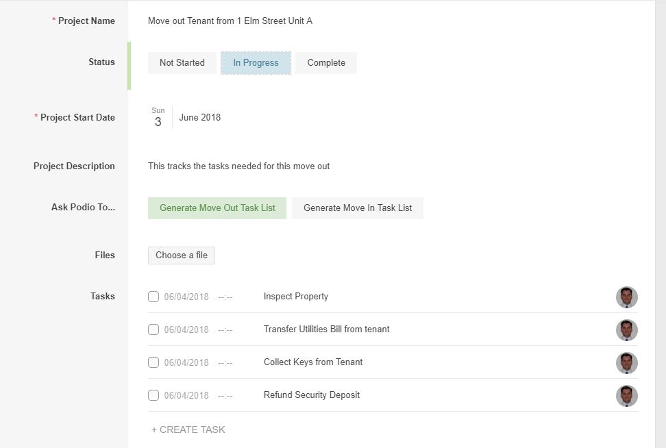Image resolution: width=666 pixels, height=448 pixels.
Task: Set status to Not Started
Action: tap(182, 63)
